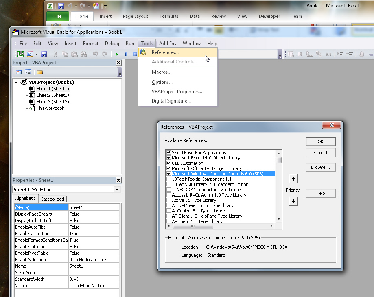
Task: Click the Indent icon in Edit toolbar
Action: 340,54
